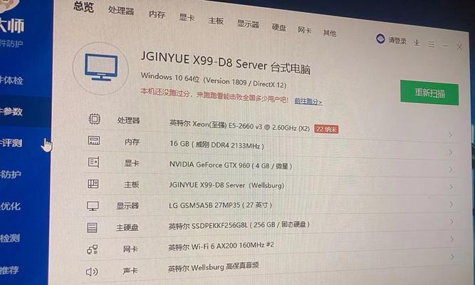Click the SSDPEKKF256G8L disk text

click(x=239, y=225)
